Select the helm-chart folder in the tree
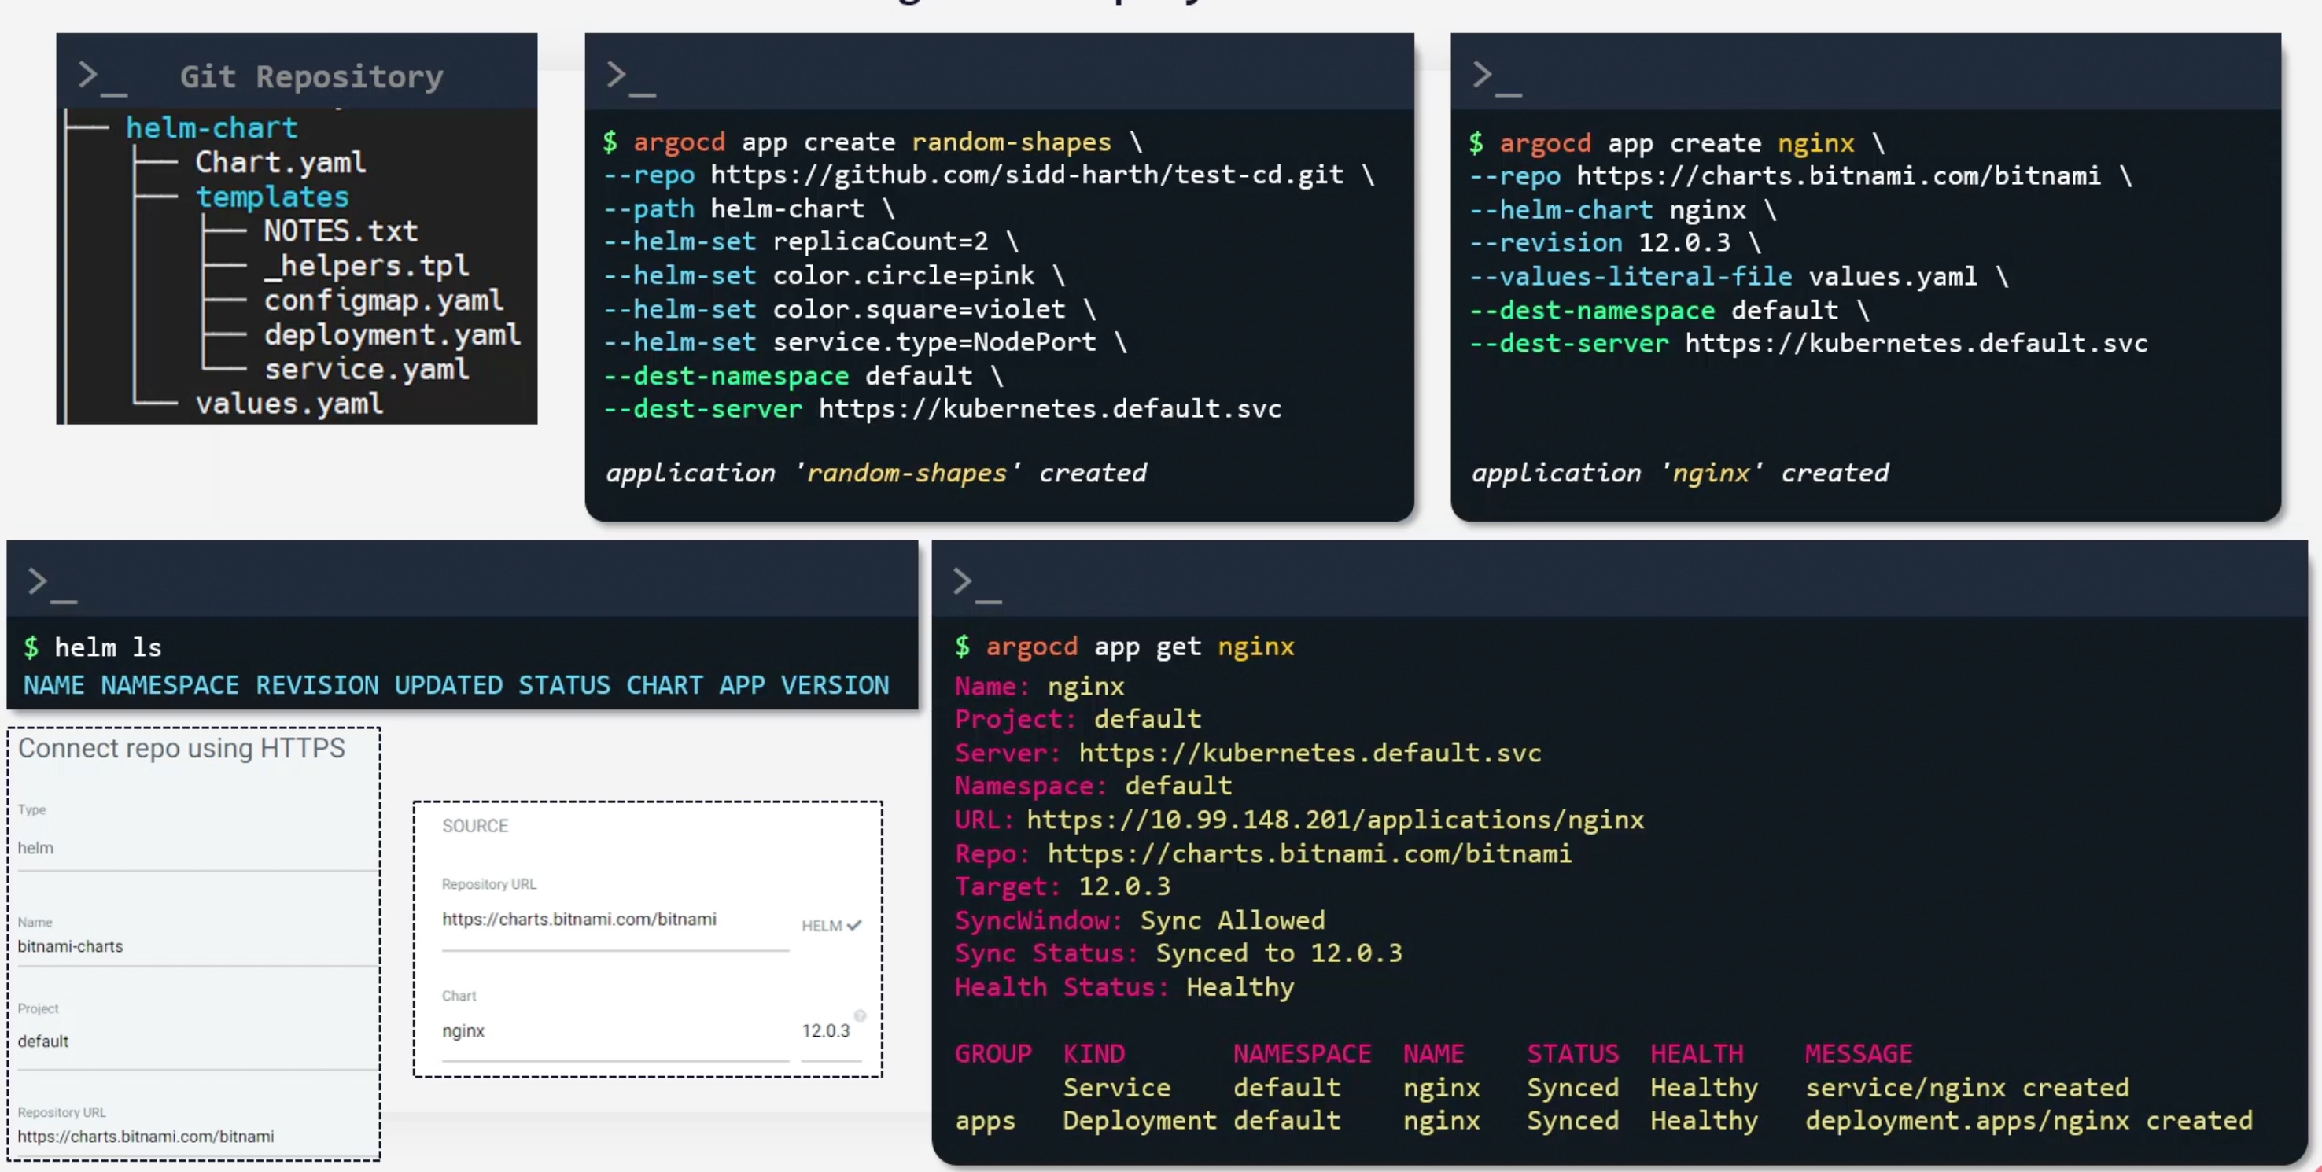The width and height of the screenshot is (2322, 1172). coord(212,128)
